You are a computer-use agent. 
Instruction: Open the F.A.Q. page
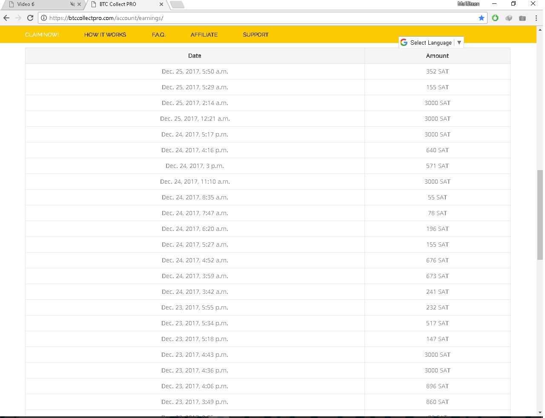159,35
